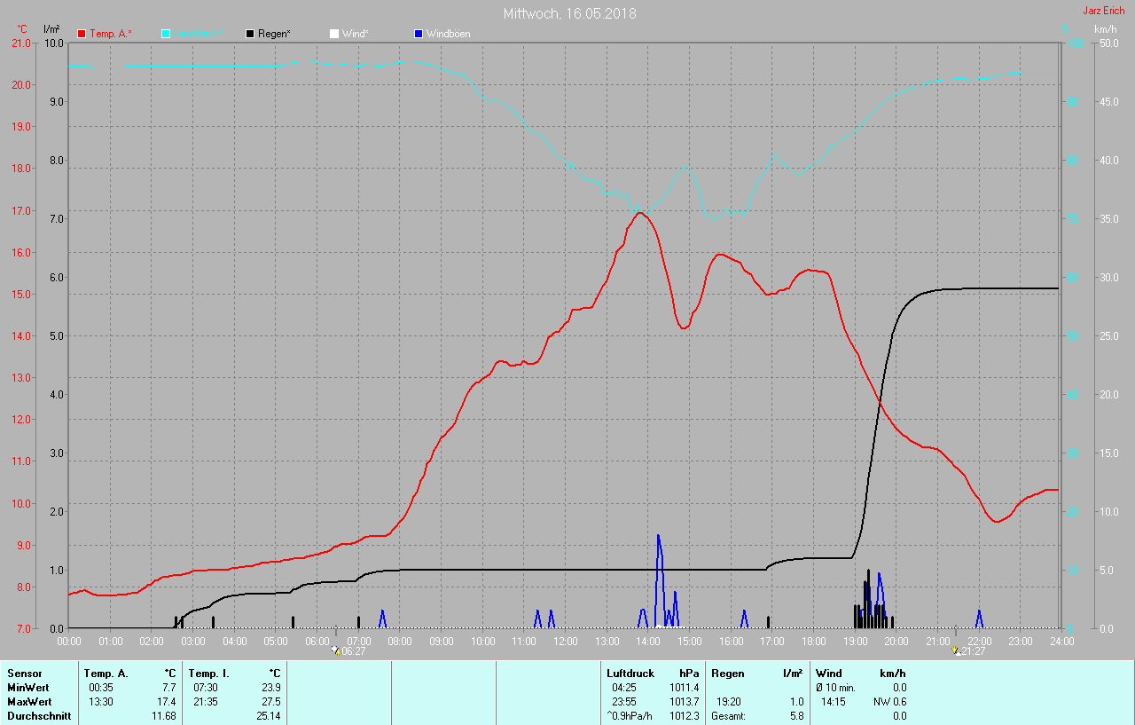Click the Gesamt rain total label

click(728, 716)
